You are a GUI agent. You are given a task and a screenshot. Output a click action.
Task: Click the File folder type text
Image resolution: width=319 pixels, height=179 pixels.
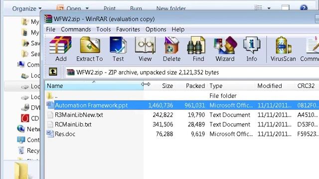(223, 96)
